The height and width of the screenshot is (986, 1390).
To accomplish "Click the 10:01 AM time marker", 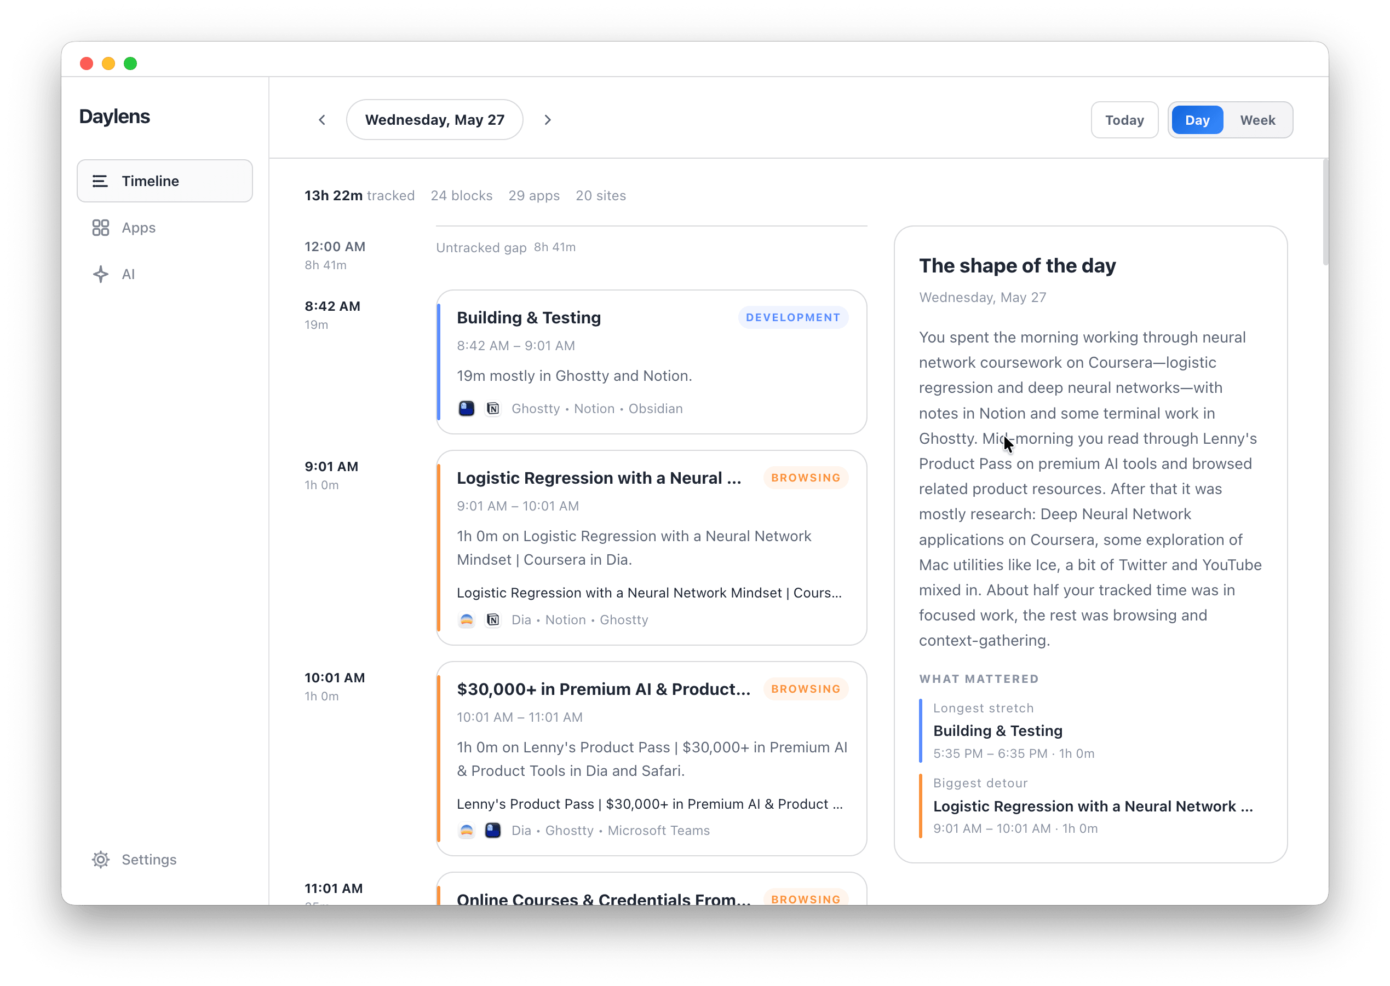I will point(335,677).
